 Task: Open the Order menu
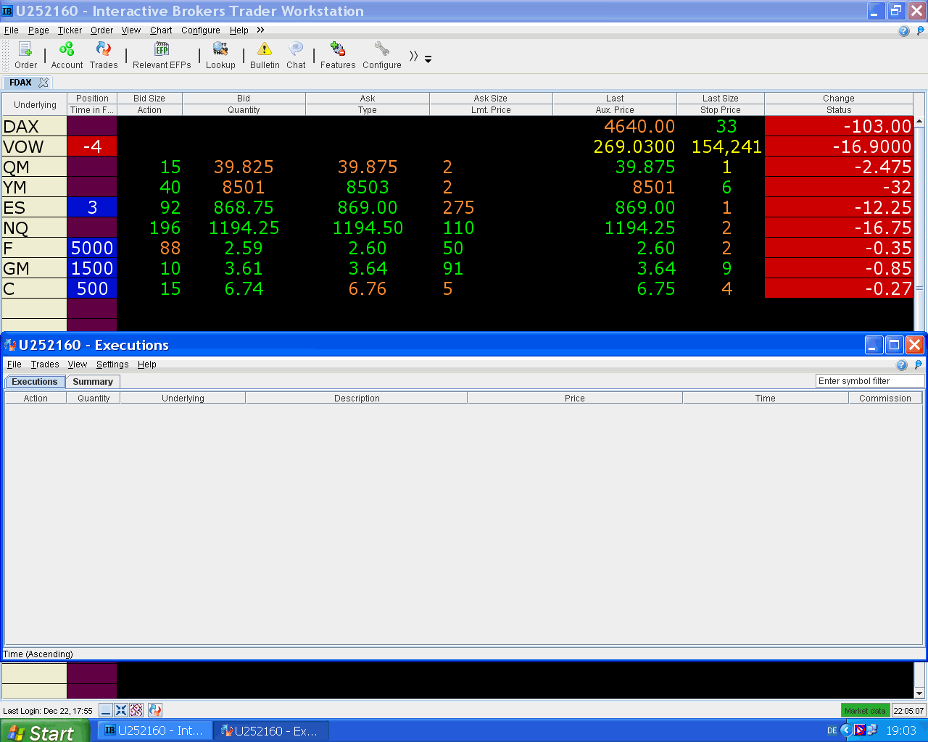click(102, 30)
